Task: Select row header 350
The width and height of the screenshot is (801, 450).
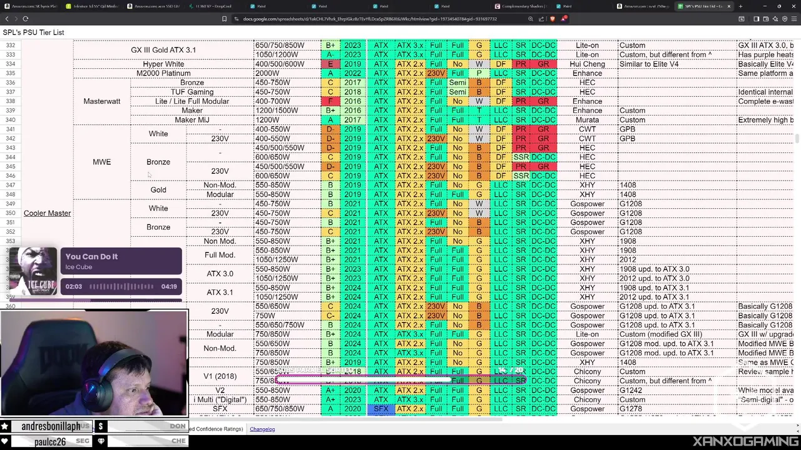Action: (x=10, y=213)
